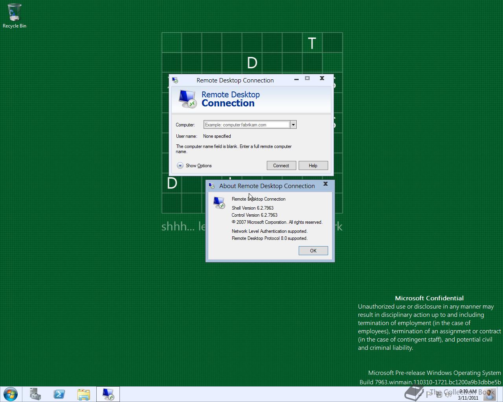Screen dimensions: 503x402
Task: Click 'The computer name field is blank' message
Action: tap(234, 149)
